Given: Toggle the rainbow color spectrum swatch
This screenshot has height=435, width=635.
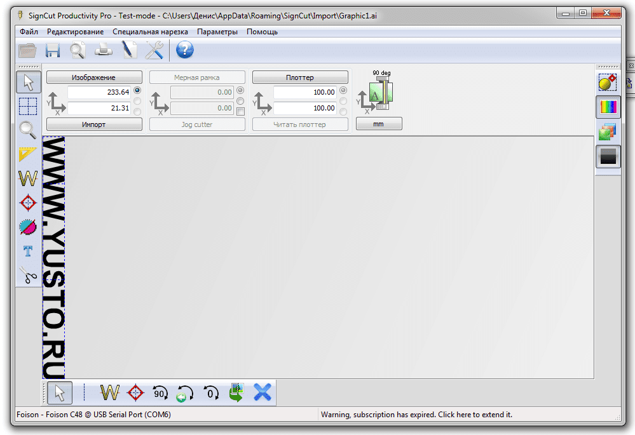Looking at the screenshot, I should [x=608, y=107].
